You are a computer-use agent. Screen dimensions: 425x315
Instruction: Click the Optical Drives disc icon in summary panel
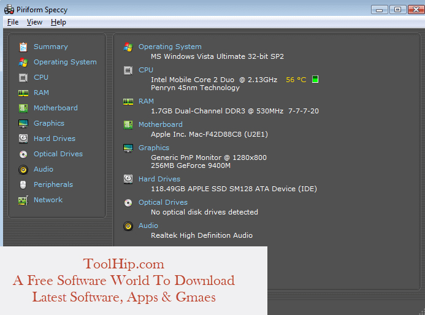(128, 203)
